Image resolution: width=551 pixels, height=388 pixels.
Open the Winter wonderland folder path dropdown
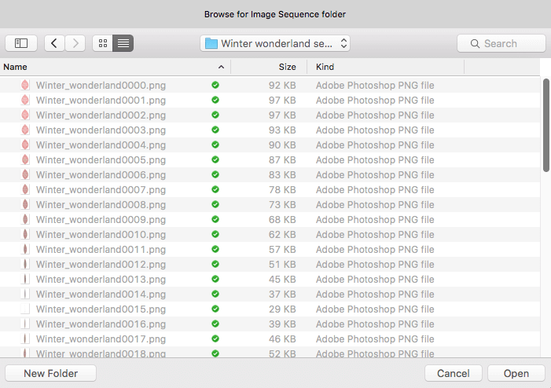pyautogui.click(x=275, y=43)
